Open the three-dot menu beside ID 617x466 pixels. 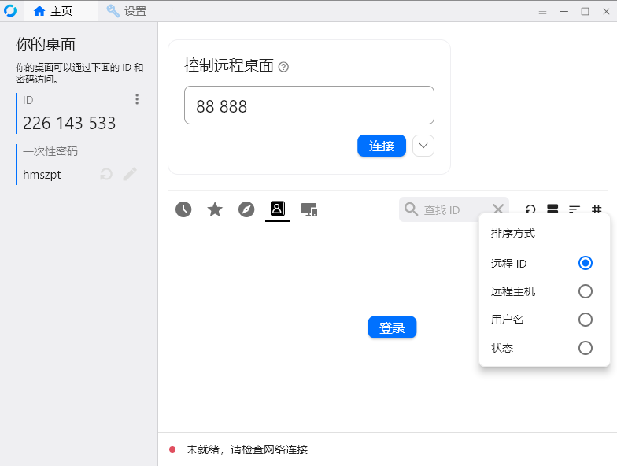[137, 99]
